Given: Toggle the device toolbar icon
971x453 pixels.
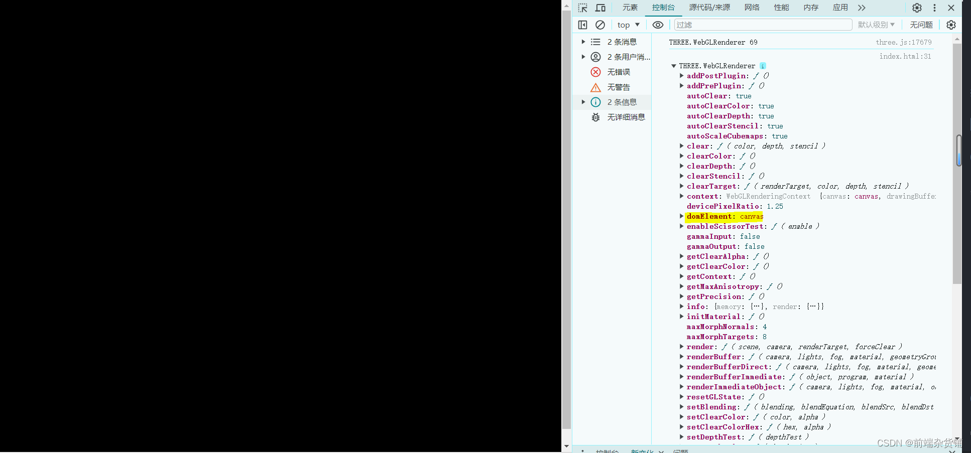Looking at the screenshot, I should point(600,8).
